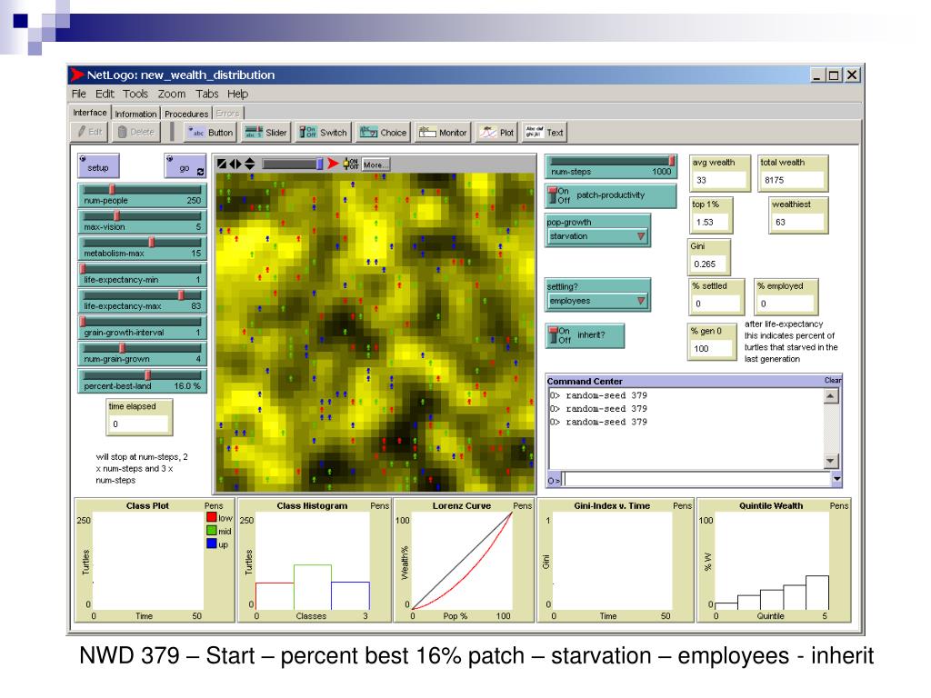The image size is (931, 698).
Task: Click the green mid pen swatch
Action: [211, 530]
